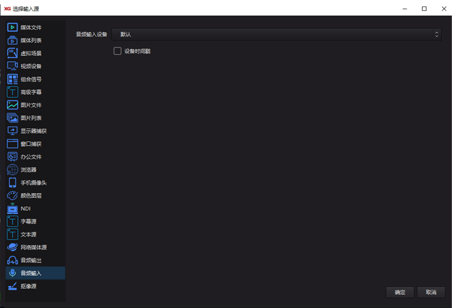
Task: Confirm with the 确定 button
Action: click(400, 293)
